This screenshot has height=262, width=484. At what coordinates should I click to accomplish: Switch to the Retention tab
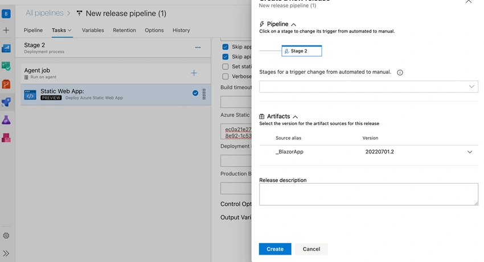tap(124, 30)
